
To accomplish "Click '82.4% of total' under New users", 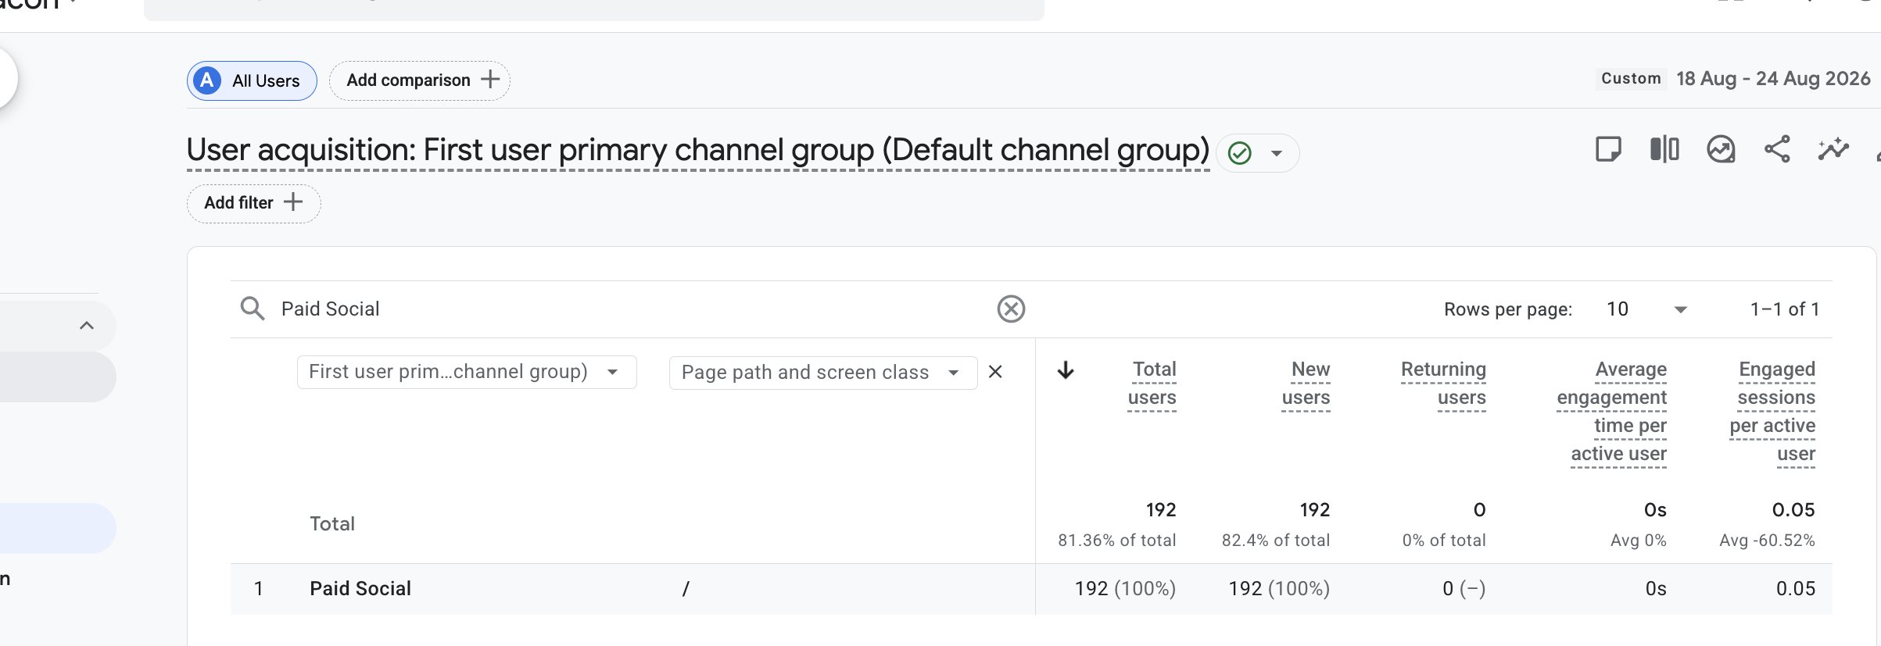I will (1276, 541).
